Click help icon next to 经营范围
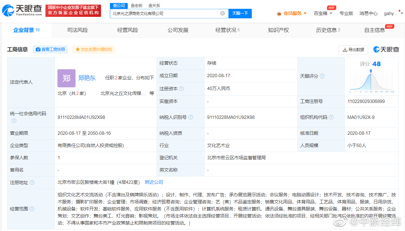This screenshot has height=231, width=405. click(32, 209)
